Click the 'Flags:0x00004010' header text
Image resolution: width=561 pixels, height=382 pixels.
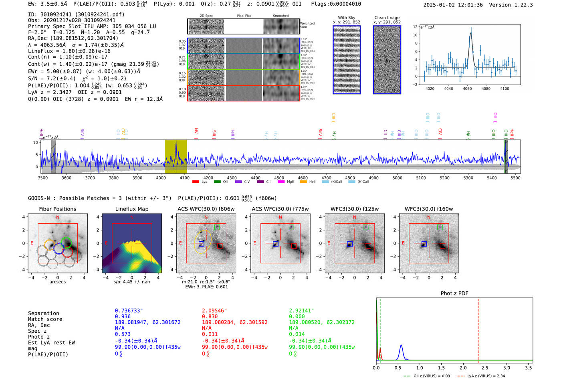pos(336,4)
